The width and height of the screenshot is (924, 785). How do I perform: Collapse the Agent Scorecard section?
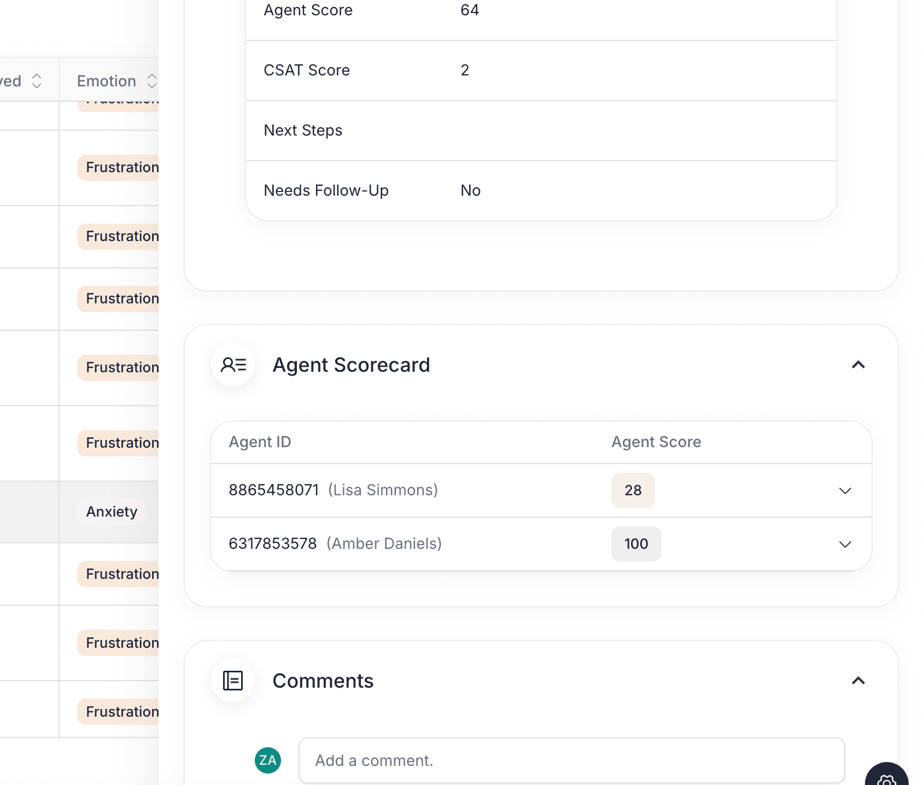click(x=858, y=365)
